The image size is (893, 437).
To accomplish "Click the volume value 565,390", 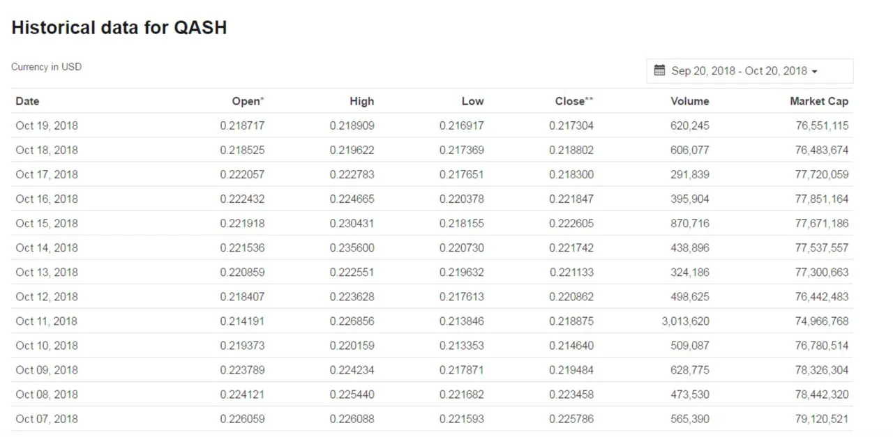I will tap(690, 419).
